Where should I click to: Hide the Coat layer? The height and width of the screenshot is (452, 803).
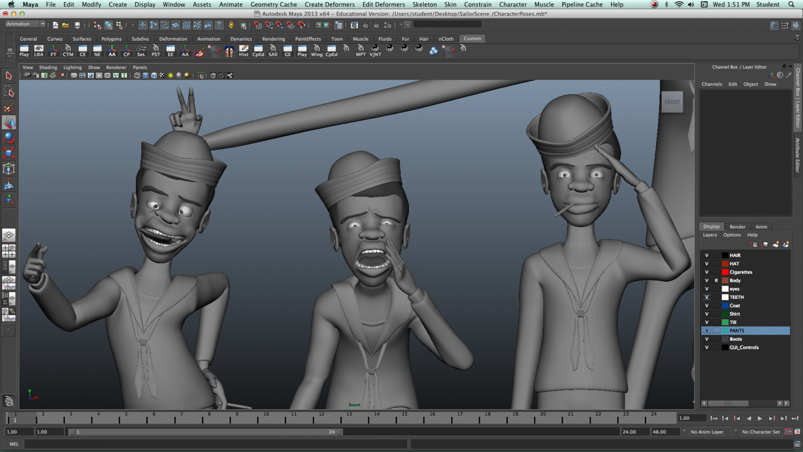pos(707,306)
